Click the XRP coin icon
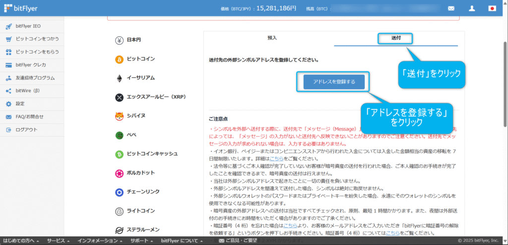Viewport: 508px width, 245px height. coord(119,98)
